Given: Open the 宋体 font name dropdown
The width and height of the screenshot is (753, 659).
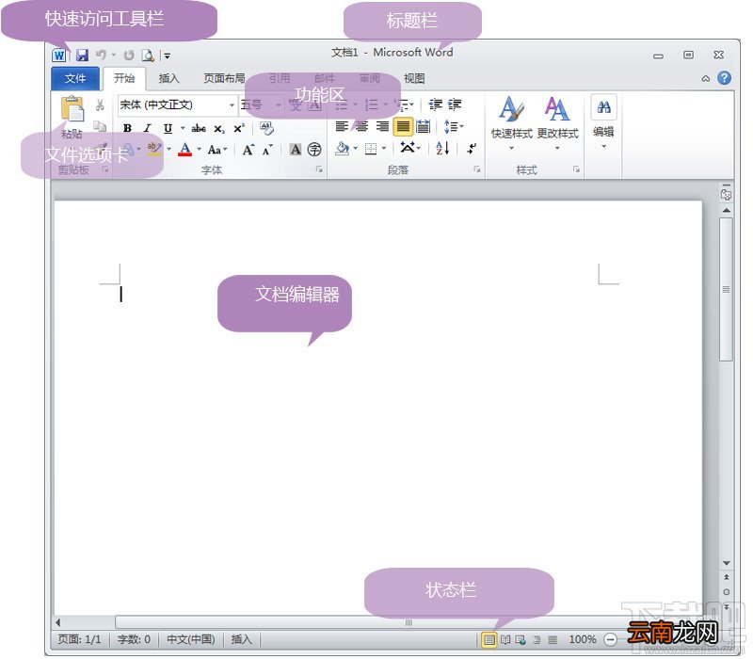Looking at the screenshot, I should [x=232, y=104].
